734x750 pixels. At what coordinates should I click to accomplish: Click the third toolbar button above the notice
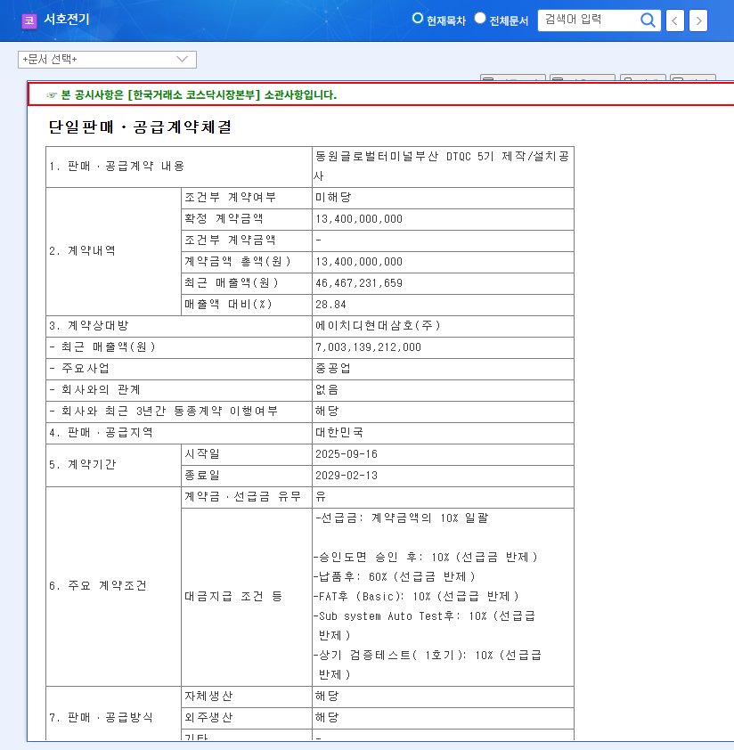646,77
